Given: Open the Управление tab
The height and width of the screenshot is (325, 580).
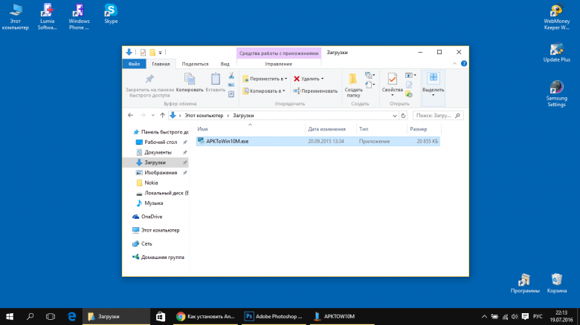Looking at the screenshot, I should [x=279, y=64].
